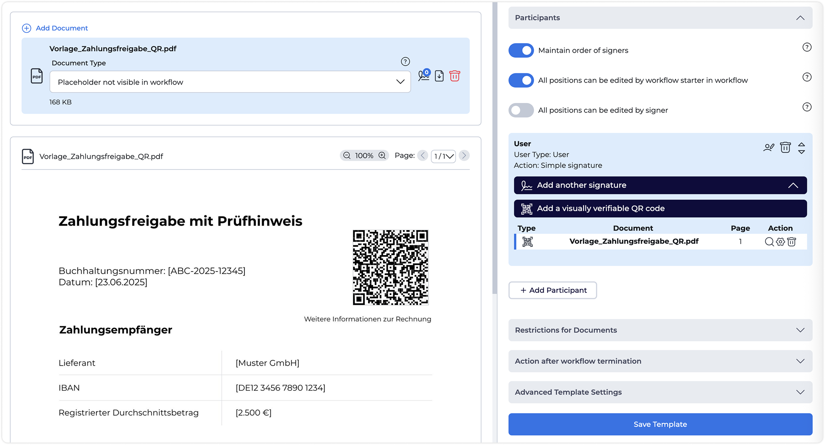Delete the QR code entry in the table
This screenshot has height=445, width=825.
tap(791, 242)
